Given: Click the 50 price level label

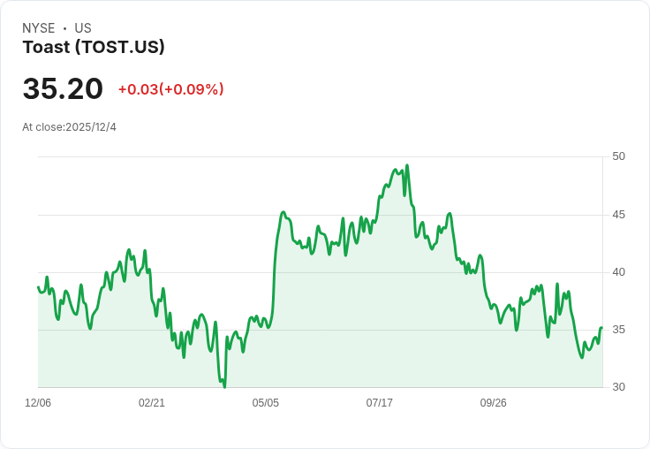Looking at the screenshot, I should tap(619, 156).
